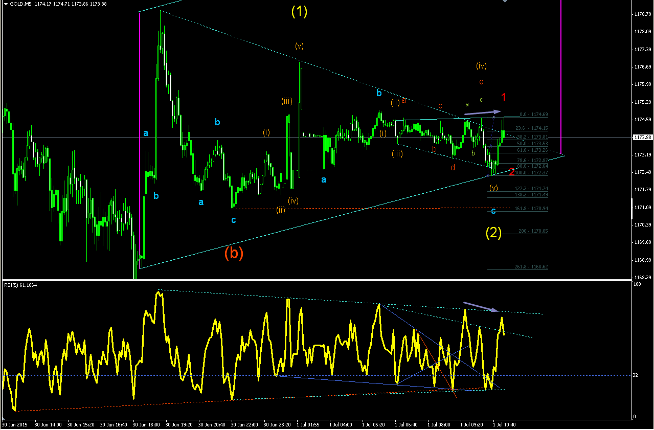Click Fibonacci level 138.2 - 1171.49
The height and width of the screenshot is (430, 654).
[531, 195]
